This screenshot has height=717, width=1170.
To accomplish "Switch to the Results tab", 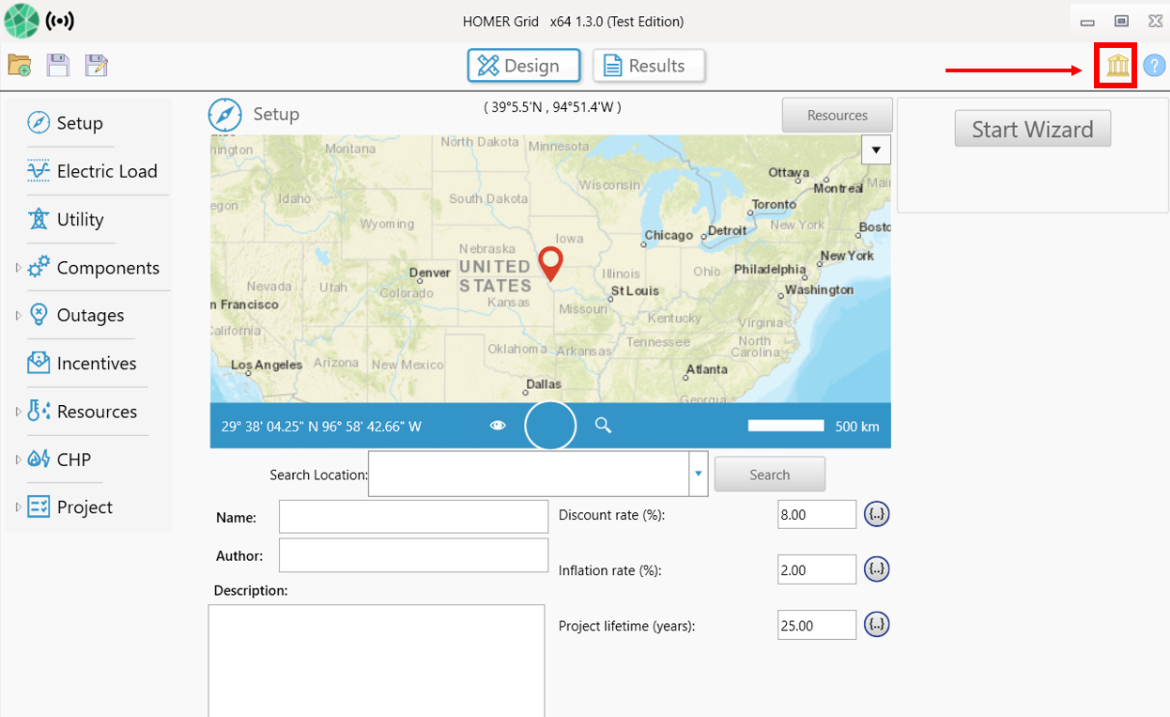I will [x=648, y=66].
